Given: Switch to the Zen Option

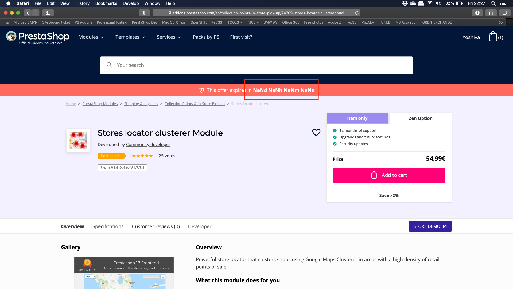Looking at the screenshot, I should point(421,118).
